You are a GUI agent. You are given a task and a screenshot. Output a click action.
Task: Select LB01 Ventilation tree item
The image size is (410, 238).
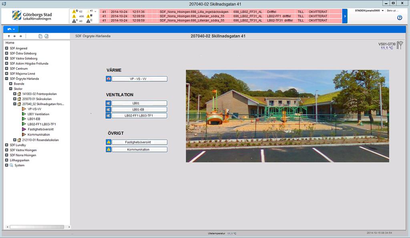(x=38, y=114)
